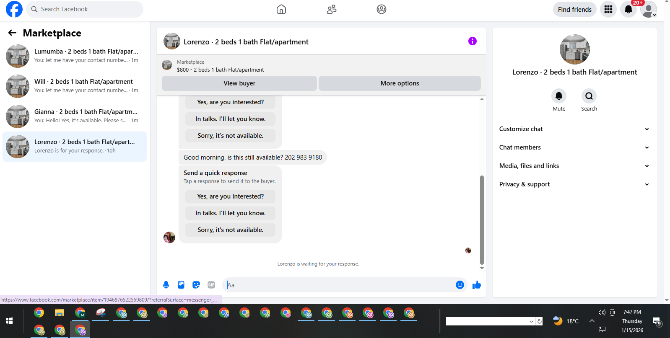Click the Mute bell icon
The image size is (670, 338).
click(559, 96)
